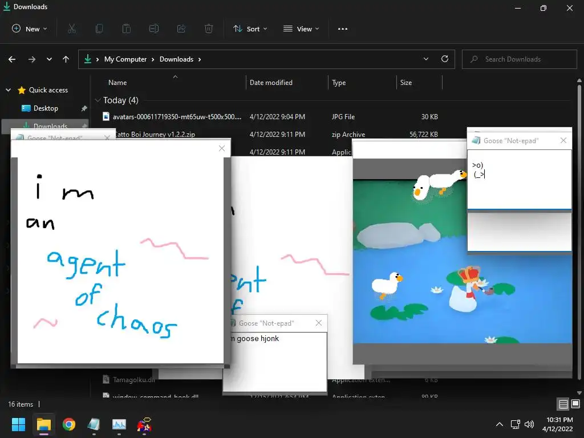This screenshot has height=438, width=584.
Task: Click the Rename icon in toolbar
Action: tap(154, 29)
